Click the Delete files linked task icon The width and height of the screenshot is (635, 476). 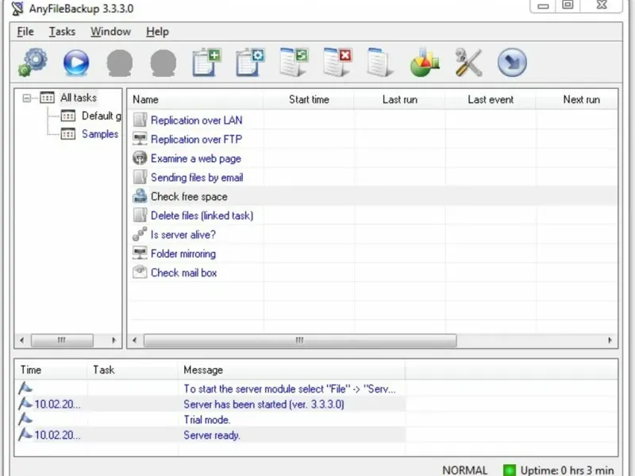[140, 215]
